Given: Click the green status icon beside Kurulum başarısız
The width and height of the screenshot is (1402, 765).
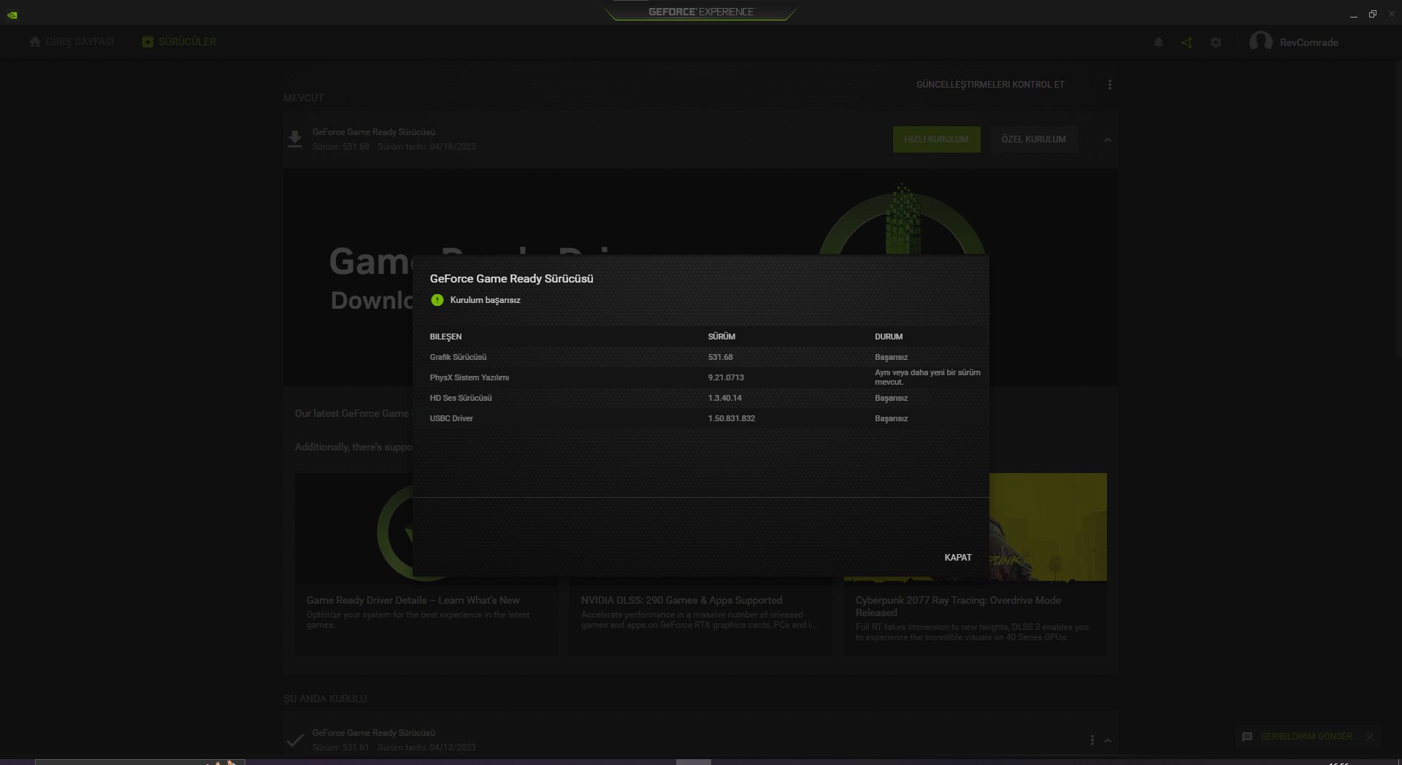Looking at the screenshot, I should 437,300.
